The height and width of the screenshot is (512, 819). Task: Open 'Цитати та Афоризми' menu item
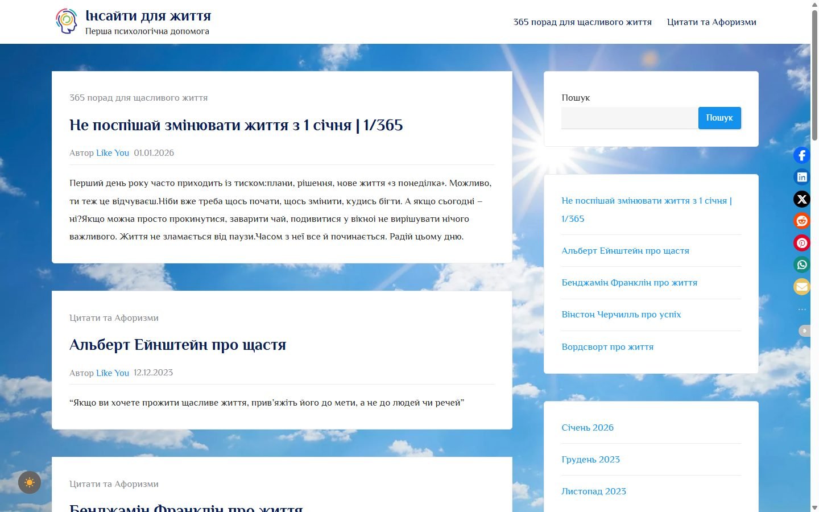click(712, 22)
